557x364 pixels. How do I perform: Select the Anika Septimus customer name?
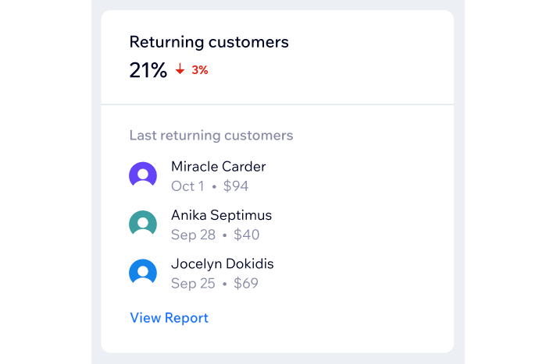(221, 215)
